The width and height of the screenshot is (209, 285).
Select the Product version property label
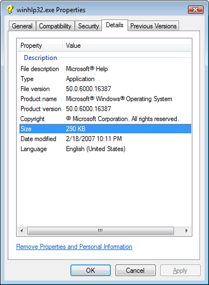coord(41,109)
